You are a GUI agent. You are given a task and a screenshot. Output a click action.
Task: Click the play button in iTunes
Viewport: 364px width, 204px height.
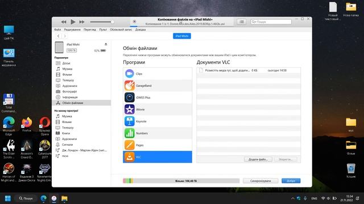73,22
